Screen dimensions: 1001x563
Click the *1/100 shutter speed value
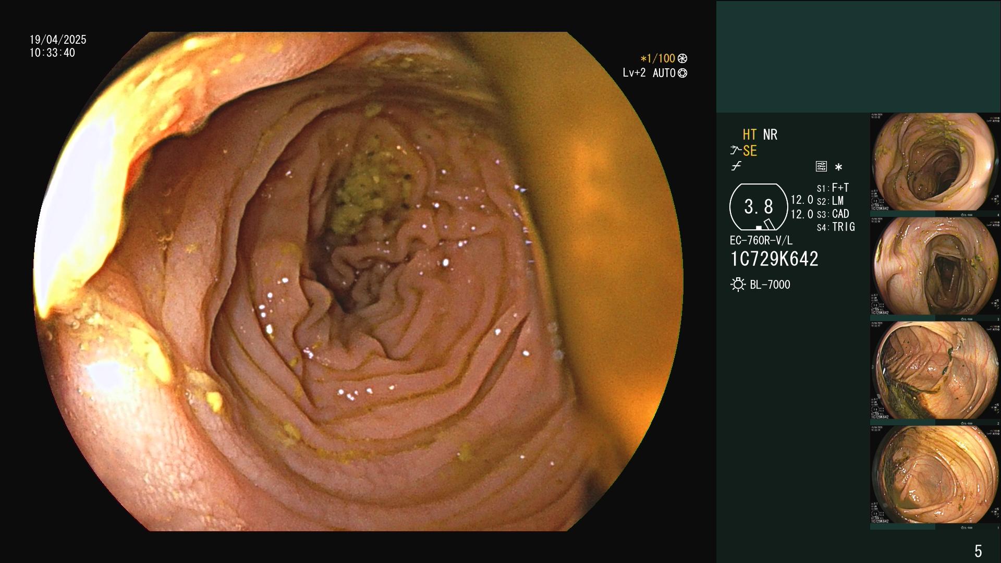pos(657,58)
